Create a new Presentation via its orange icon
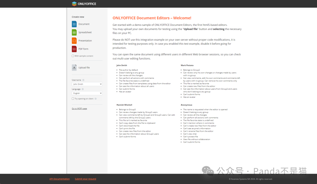 [74, 41]
